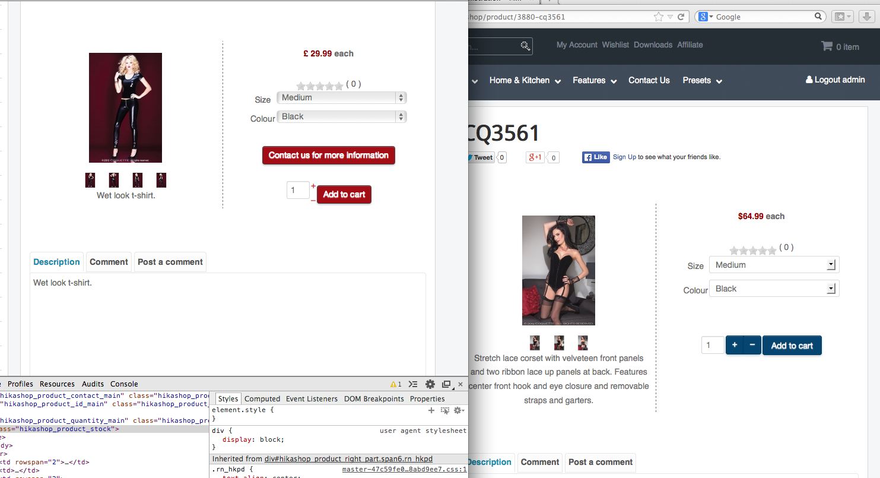Screen dimensions: 880x478
Task: Open DevTools settings gear
Action: pos(430,384)
